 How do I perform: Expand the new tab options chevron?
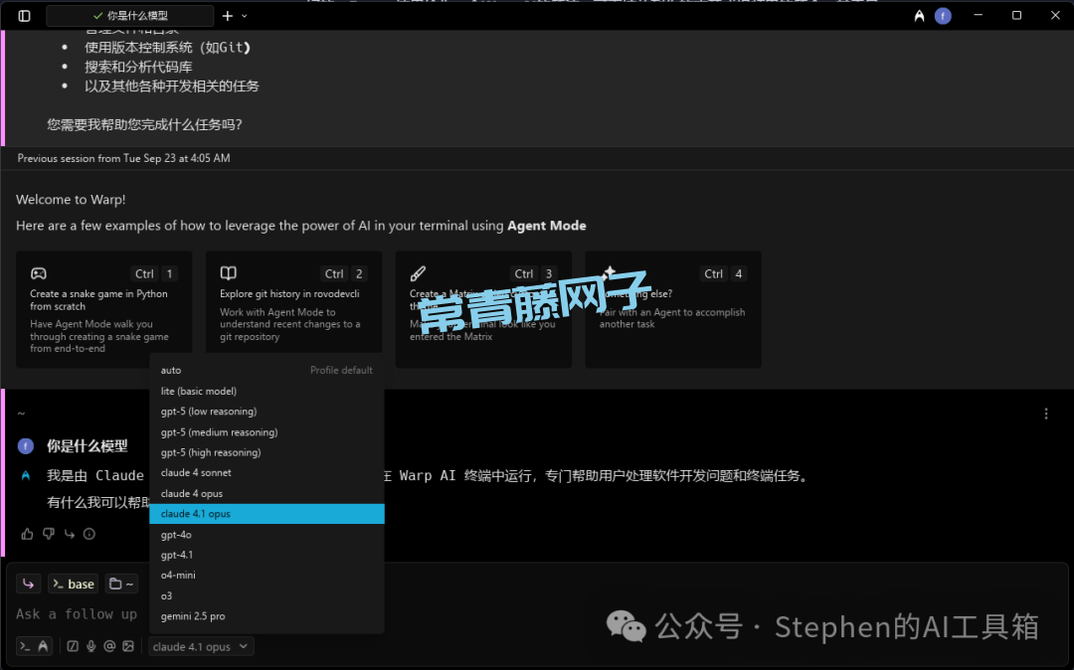point(245,16)
